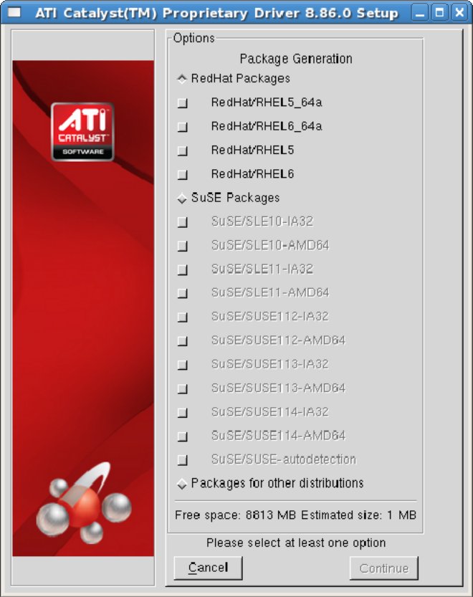Image resolution: width=473 pixels, height=597 pixels.
Task: Enable the SuSE/SUSE-autodetection checkbox
Action: pyautogui.click(x=183, y=460)
